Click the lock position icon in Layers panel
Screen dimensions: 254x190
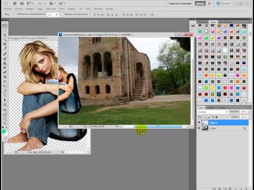pos(213,117)
